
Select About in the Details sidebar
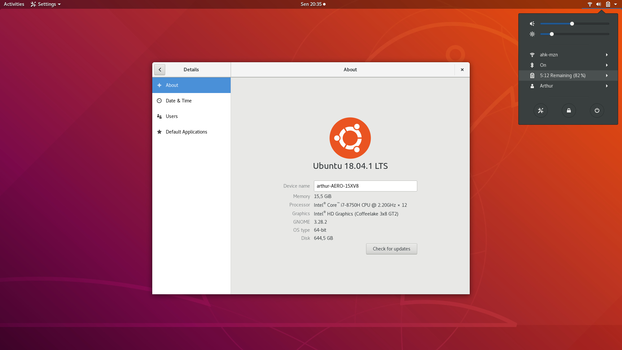191,85
